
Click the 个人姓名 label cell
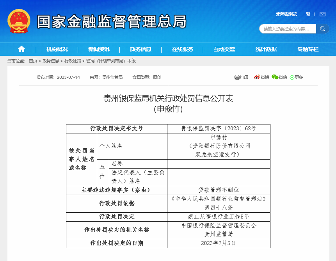click(x=132, y=146)
